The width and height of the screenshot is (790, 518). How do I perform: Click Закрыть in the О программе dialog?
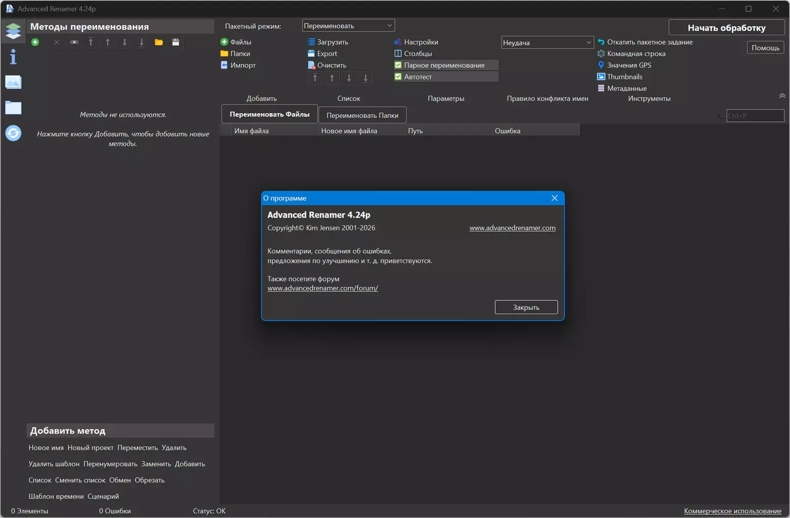tap(526, 307)
